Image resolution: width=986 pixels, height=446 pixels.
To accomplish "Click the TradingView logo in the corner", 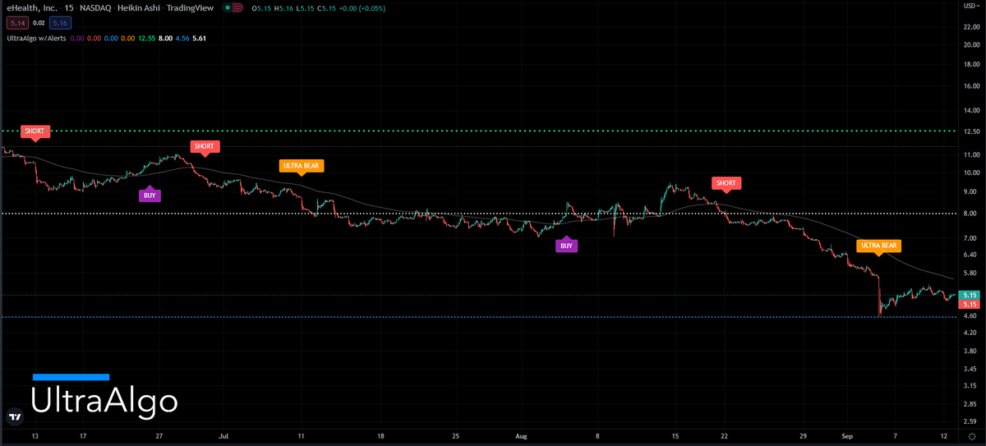I will tap(14, 416).
